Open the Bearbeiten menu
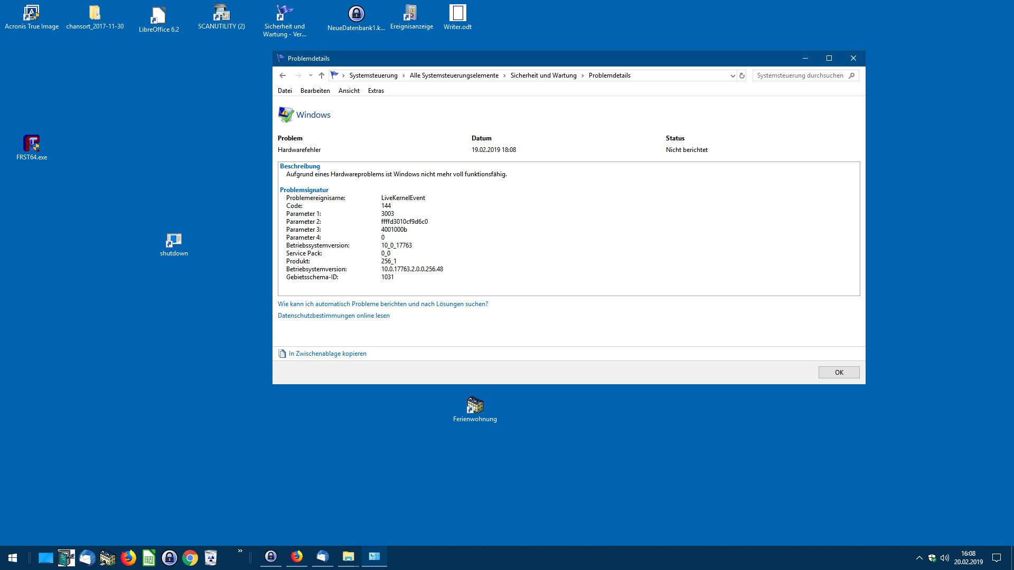This screenshot has height=570, width=1014. pyautogui.click(x=315, y=91)
